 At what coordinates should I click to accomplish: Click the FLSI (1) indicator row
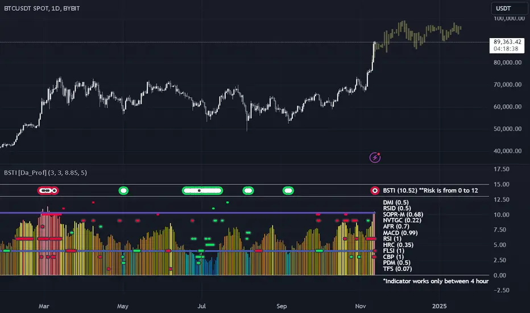[394, 251]
